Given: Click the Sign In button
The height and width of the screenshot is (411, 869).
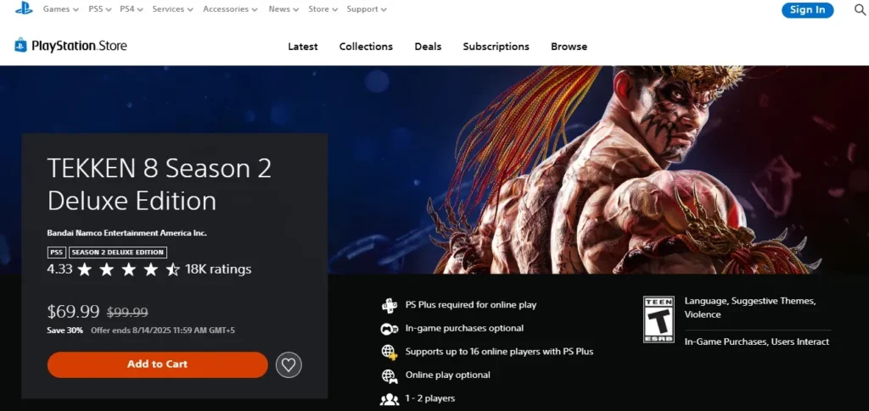Looking at the screenshot, I should [807, 10].
